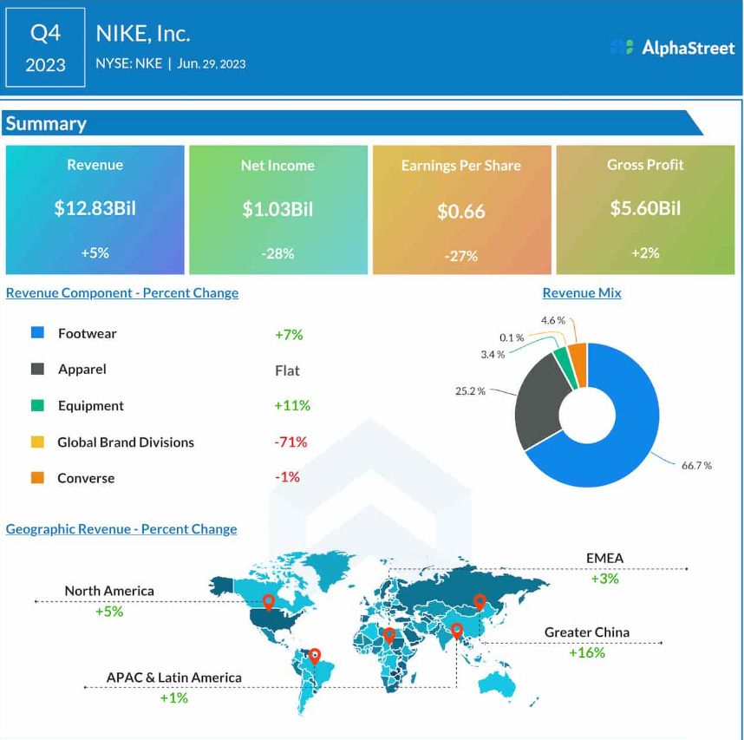Click the '66.7 %' pie chart label
744x740 pixels.
pyautogui.click(x=696, y=466)
